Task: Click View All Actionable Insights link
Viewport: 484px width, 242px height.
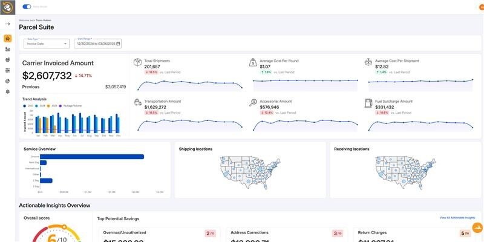Action: (x=457, y=217)
